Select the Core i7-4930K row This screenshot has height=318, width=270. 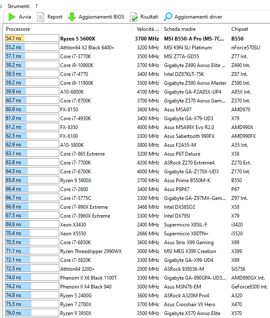coord(137,118)
